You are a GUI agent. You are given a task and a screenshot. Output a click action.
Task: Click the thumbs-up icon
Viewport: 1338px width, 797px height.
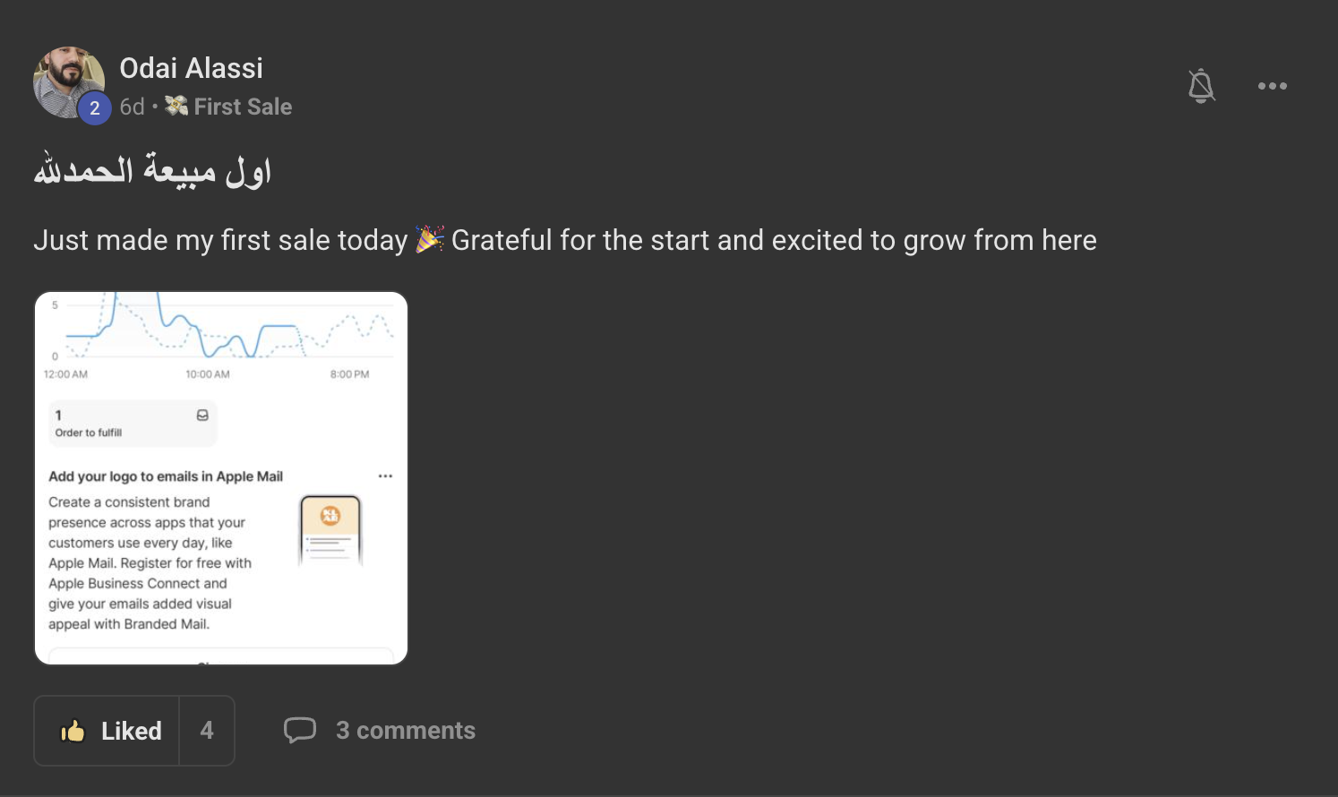(x=73, y=731)
